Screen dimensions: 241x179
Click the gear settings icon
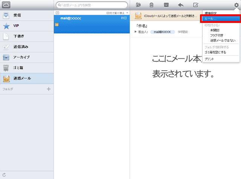(x=236, y=5)
